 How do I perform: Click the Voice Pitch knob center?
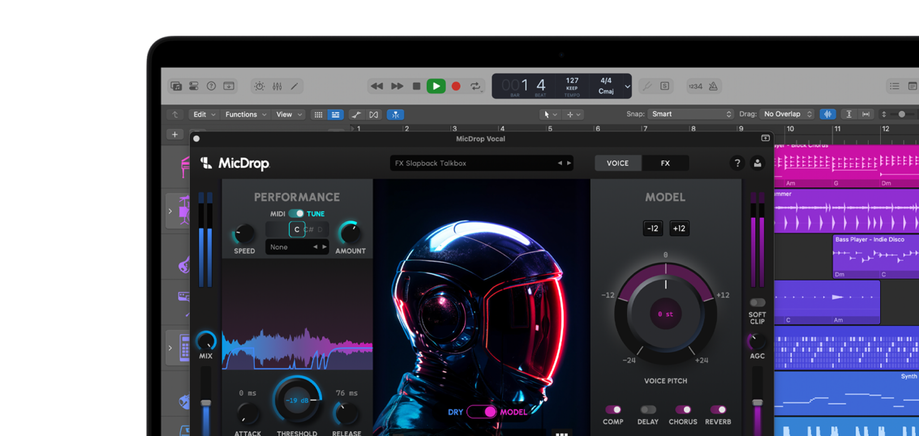665,314
